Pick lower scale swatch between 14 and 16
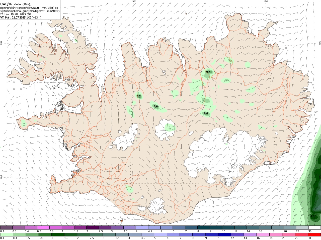 pos(250,234)
